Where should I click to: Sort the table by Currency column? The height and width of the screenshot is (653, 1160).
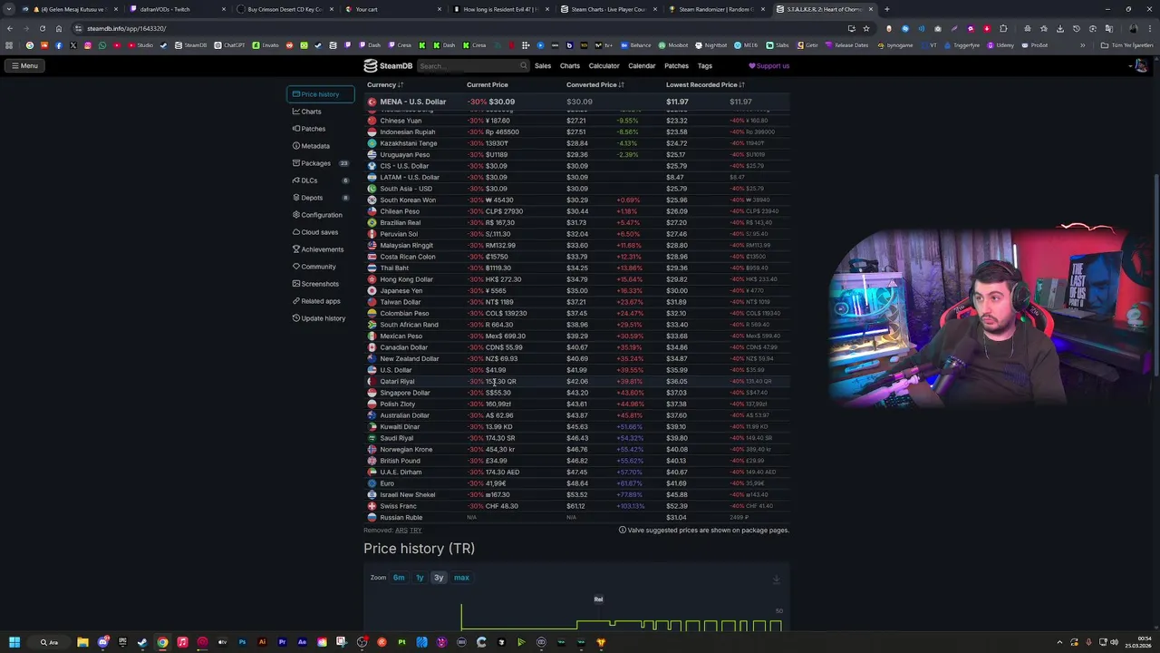[x=385, y=85]
